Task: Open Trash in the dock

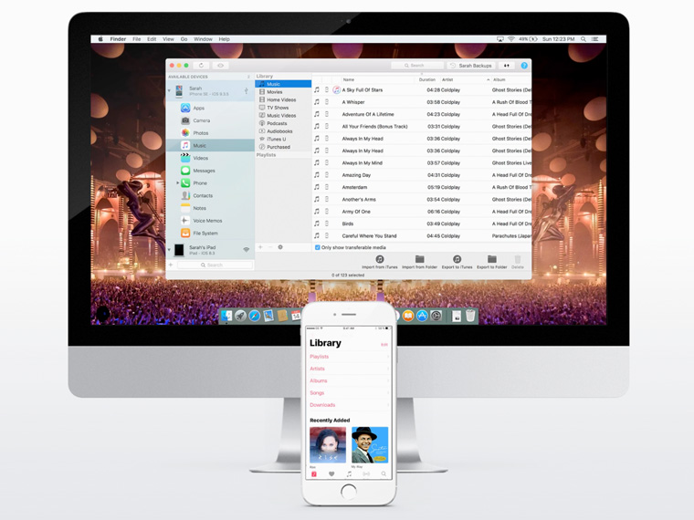Action: (x=470, y=316)
